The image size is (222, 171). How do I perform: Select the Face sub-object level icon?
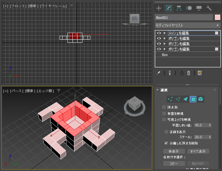185,99
